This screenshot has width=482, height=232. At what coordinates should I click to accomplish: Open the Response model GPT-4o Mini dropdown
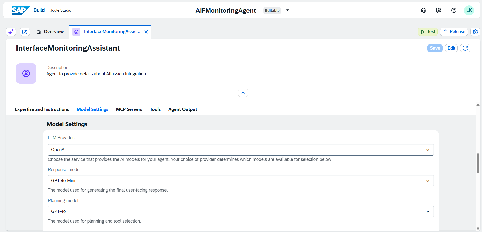241,181
